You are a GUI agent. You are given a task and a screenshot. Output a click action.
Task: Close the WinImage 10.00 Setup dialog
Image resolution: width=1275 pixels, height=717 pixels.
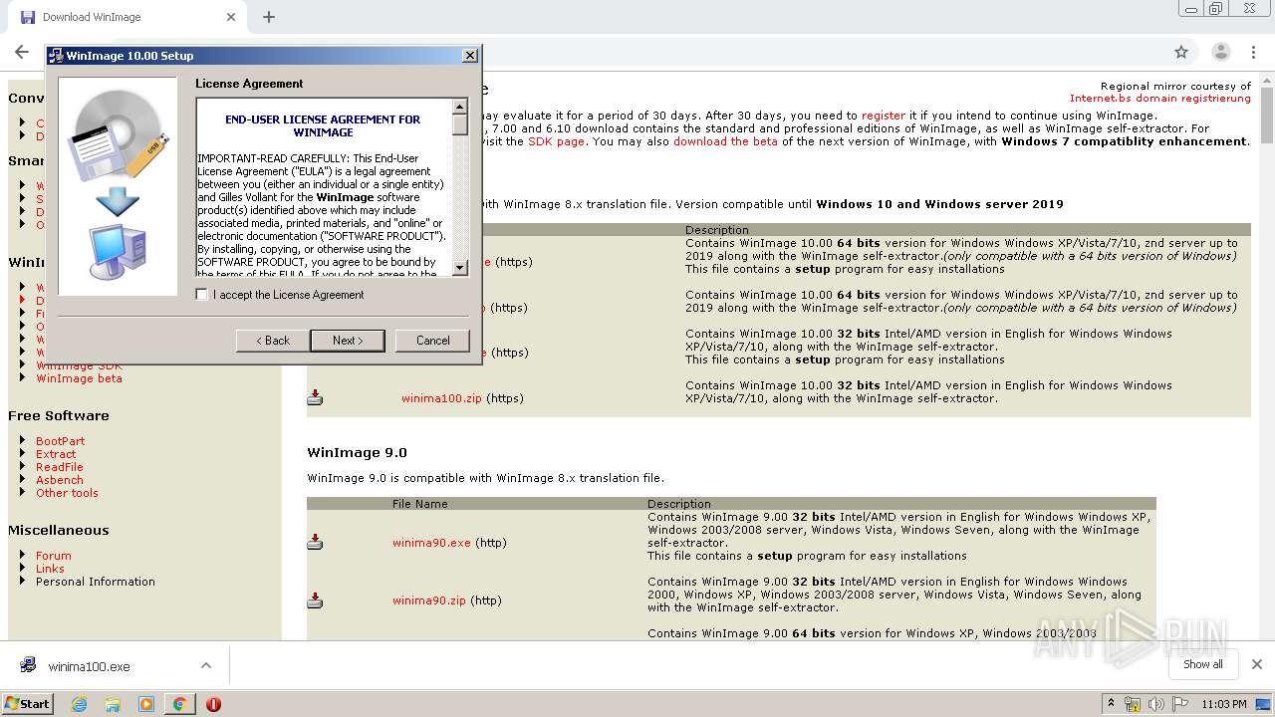(470, 56)
